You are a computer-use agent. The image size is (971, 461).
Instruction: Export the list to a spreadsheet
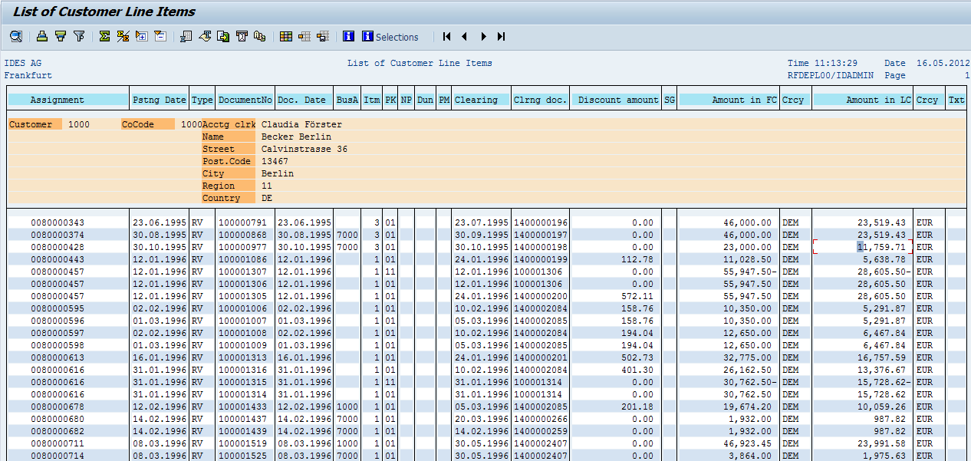(x=186, y=36)
